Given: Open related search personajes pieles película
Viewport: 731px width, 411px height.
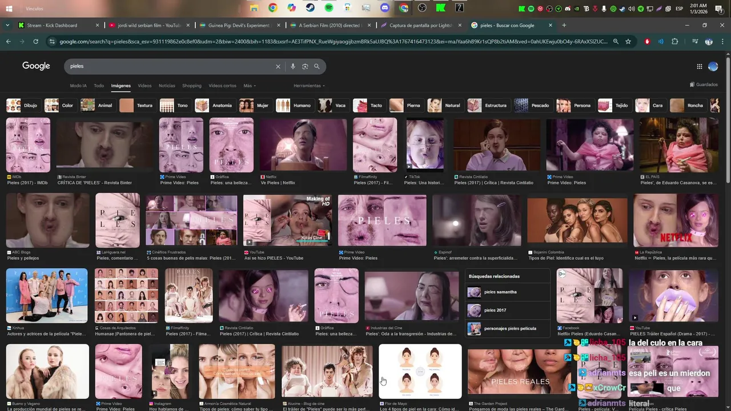Looking at the screenshot, I should pyautogui.click(x=508, y=329).
